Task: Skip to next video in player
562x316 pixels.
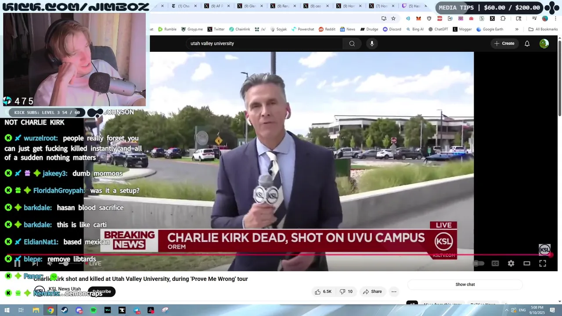Action: pyautogui.click(x=35, y=263)
